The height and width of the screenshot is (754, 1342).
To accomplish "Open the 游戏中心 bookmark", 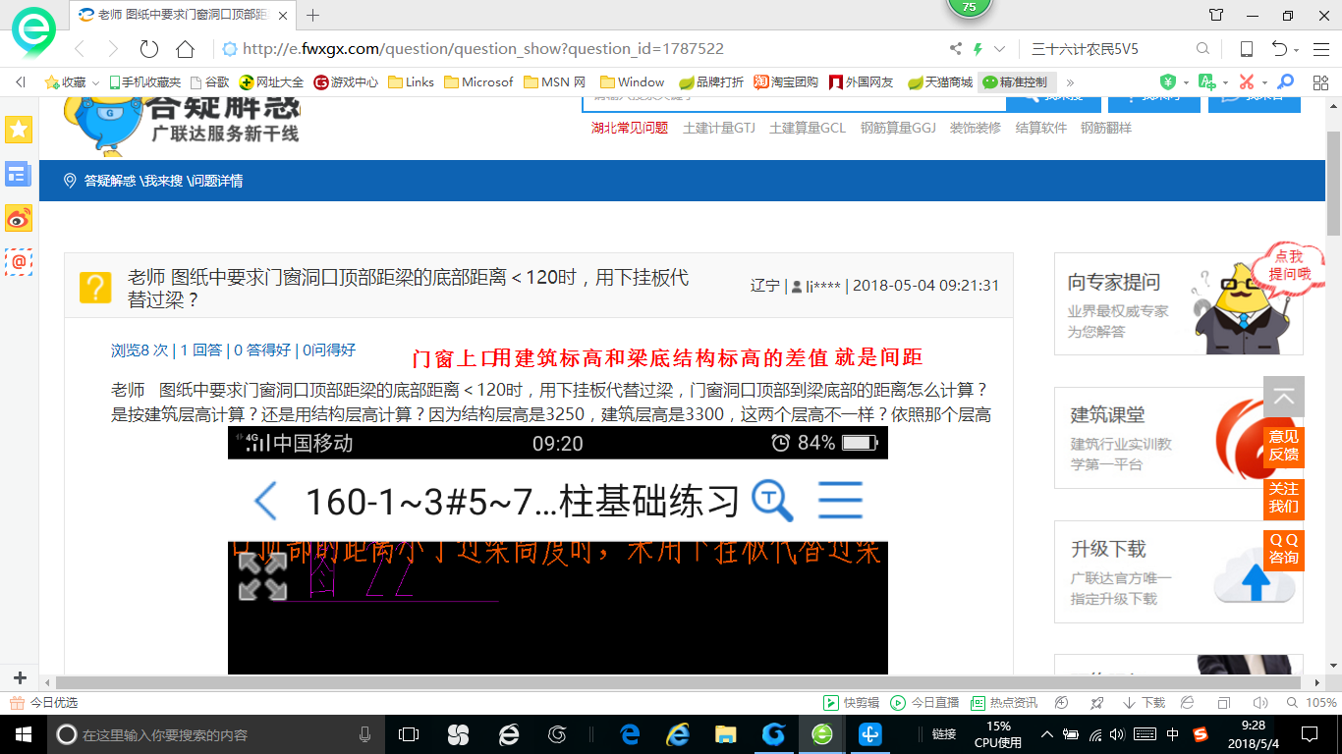I will tap(346, 82).
